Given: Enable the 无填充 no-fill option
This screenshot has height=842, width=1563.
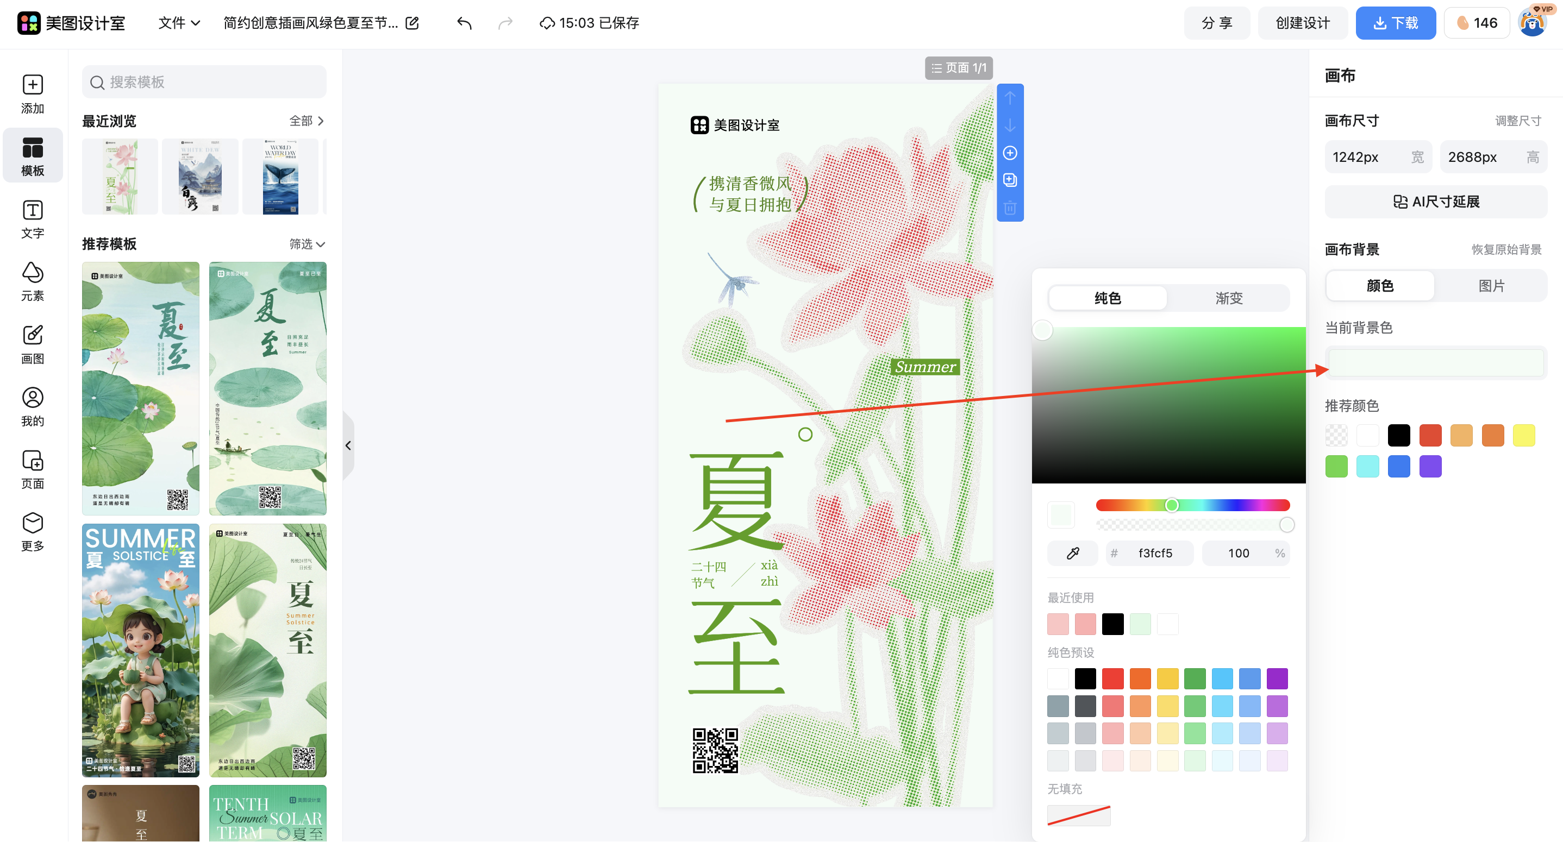Looking at the screenshot, I should point(1078,815).
